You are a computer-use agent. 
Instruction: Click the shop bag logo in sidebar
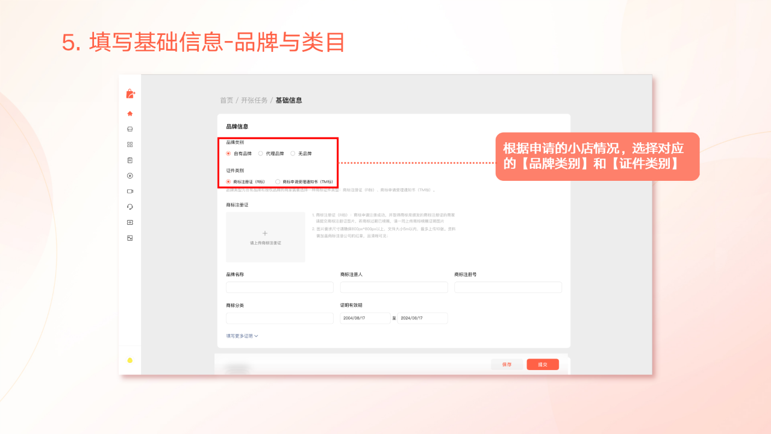pos(130,93)
